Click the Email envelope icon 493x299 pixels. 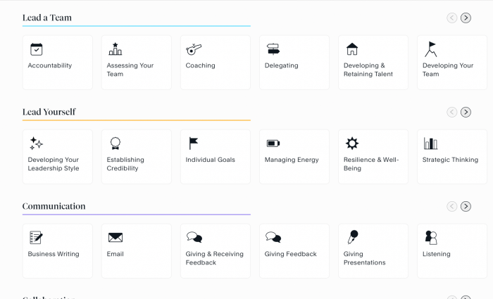click(x=116, y=238)
